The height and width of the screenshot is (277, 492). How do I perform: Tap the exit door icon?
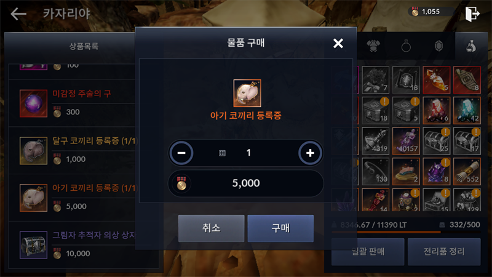pyautogui.click(x=472, y=14)
